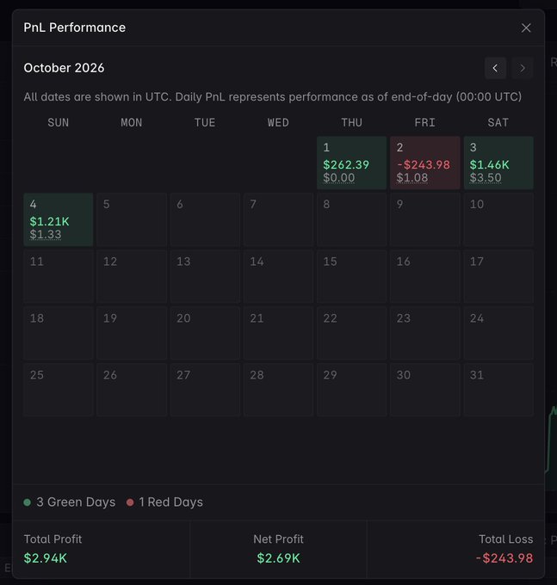Select the day 6 calendar cell
This screenshot has width=557, height=585.
pos(205,219)
